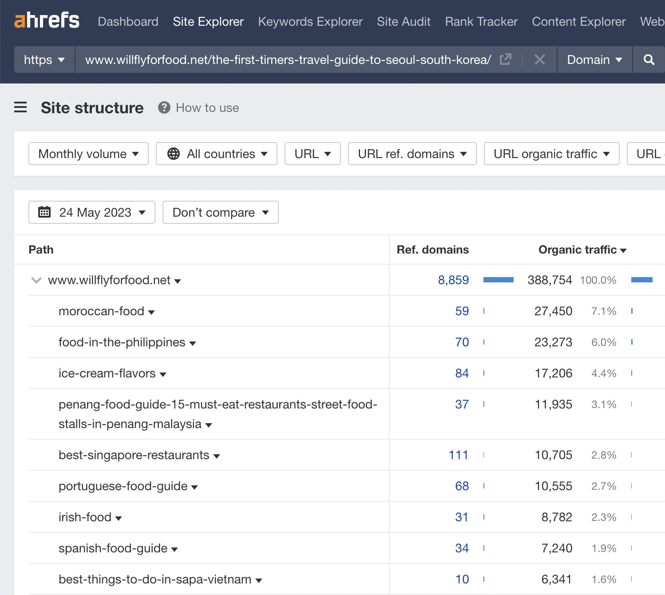Open the calendar icon next to 24 May 2023
The image size is (665, 595).
tap(45, 212)
